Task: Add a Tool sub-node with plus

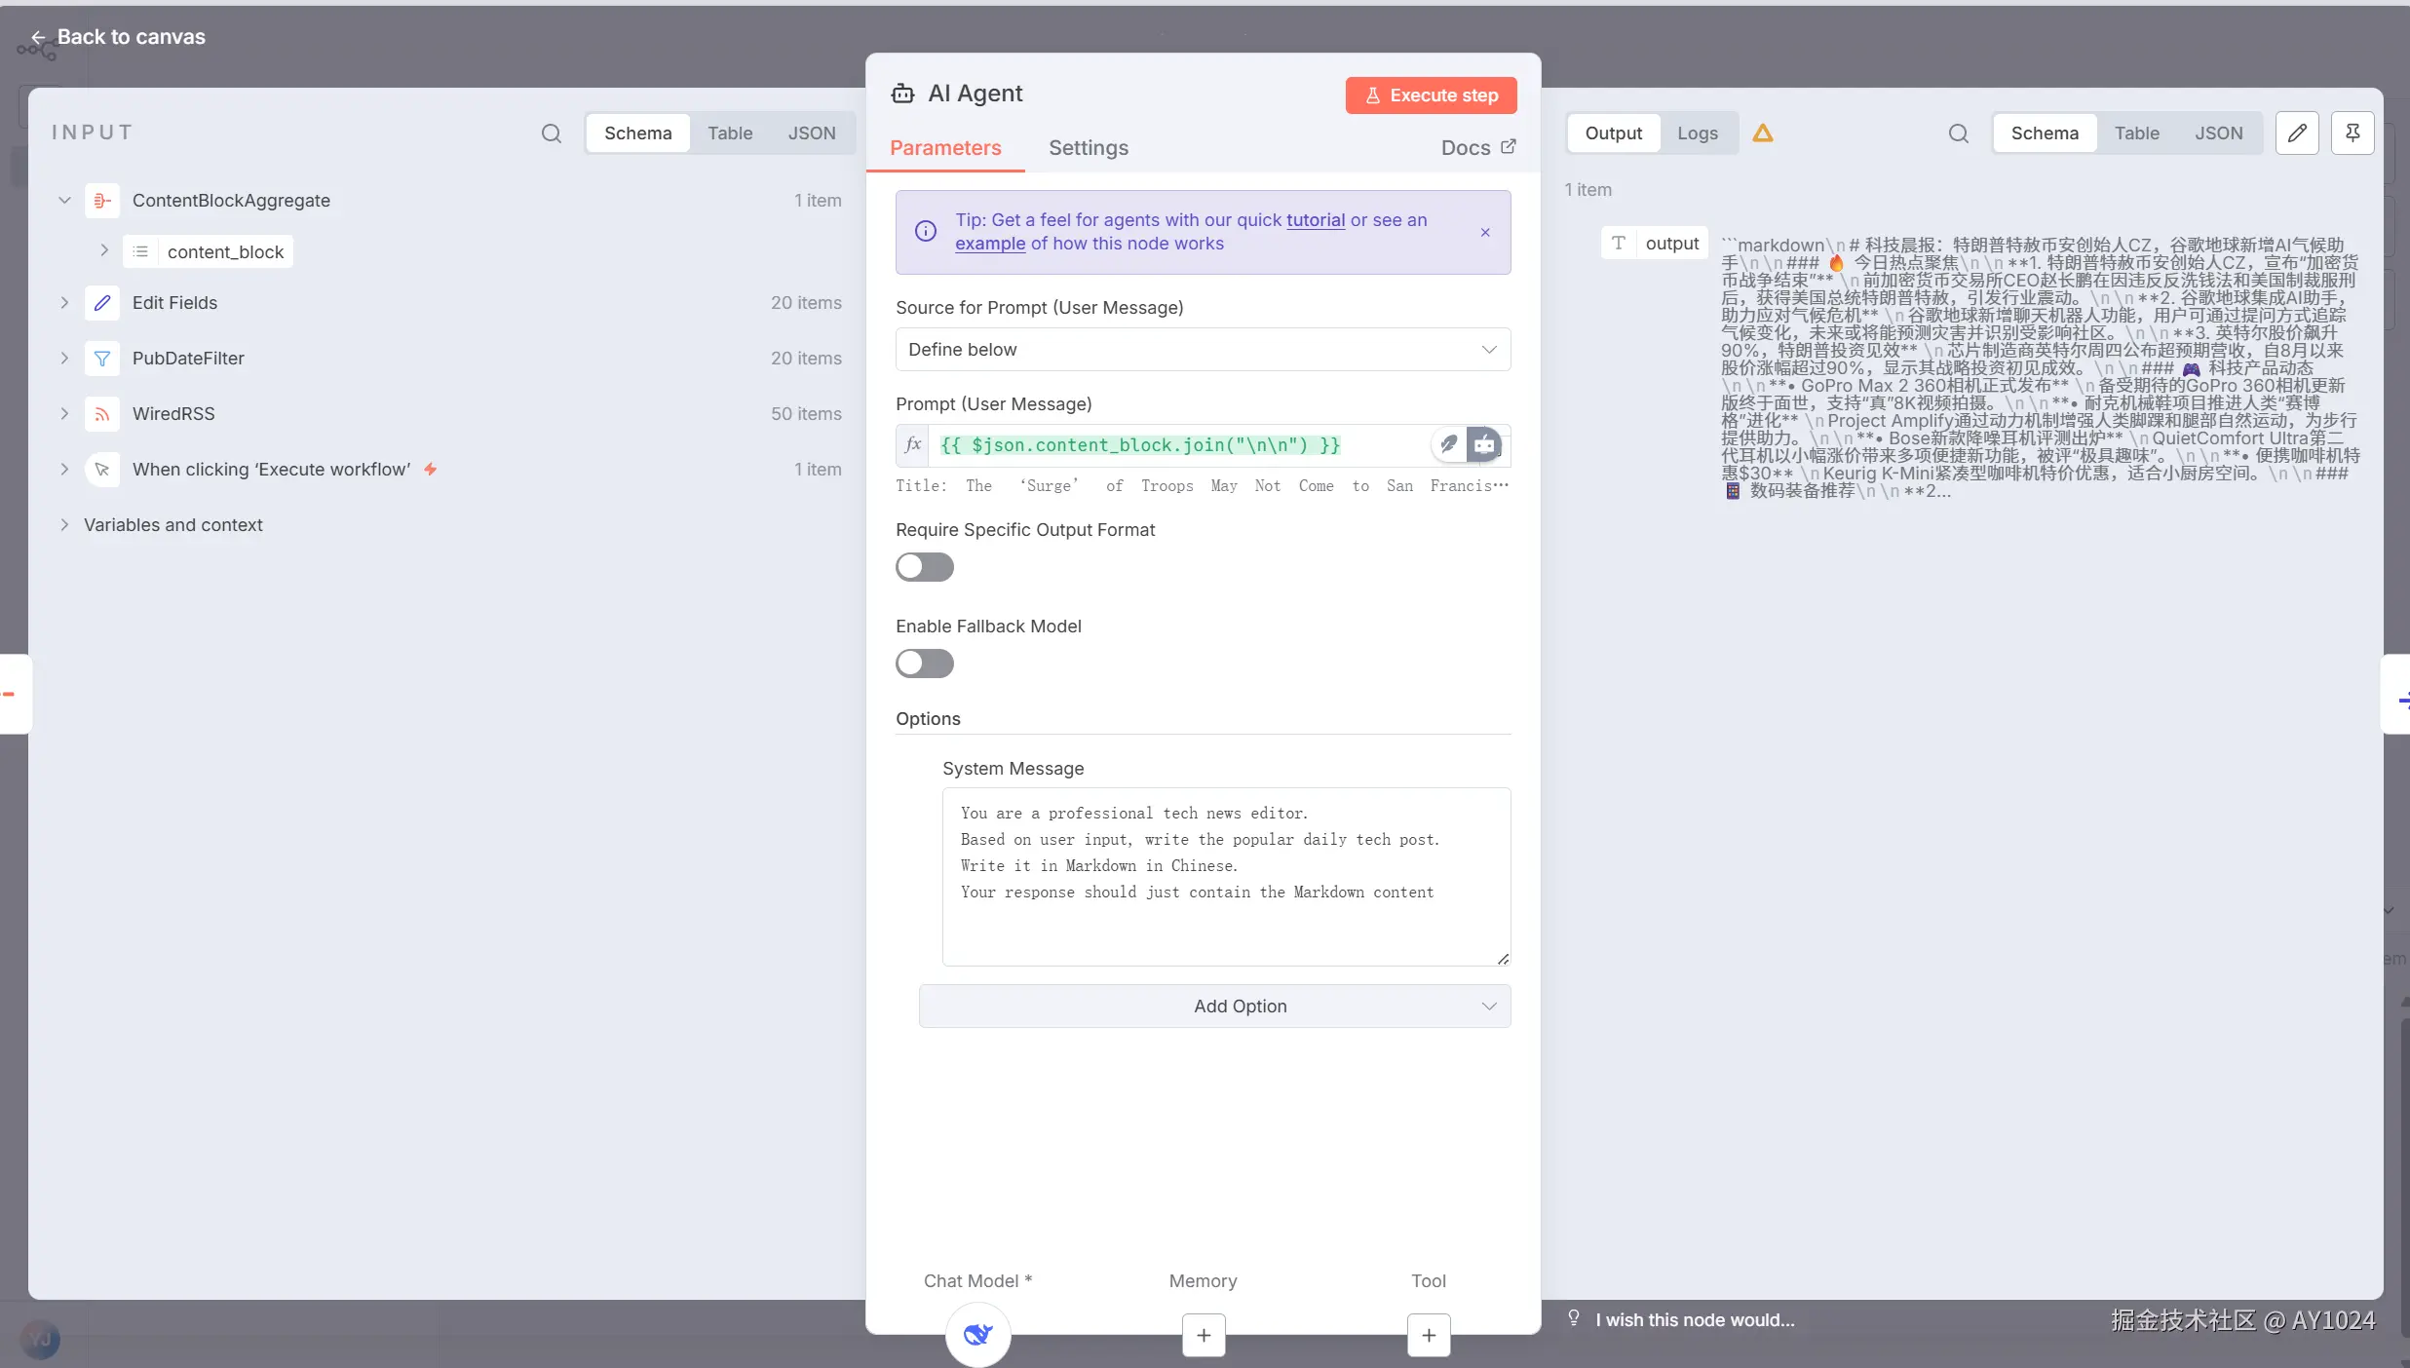Action: 1429,1335
